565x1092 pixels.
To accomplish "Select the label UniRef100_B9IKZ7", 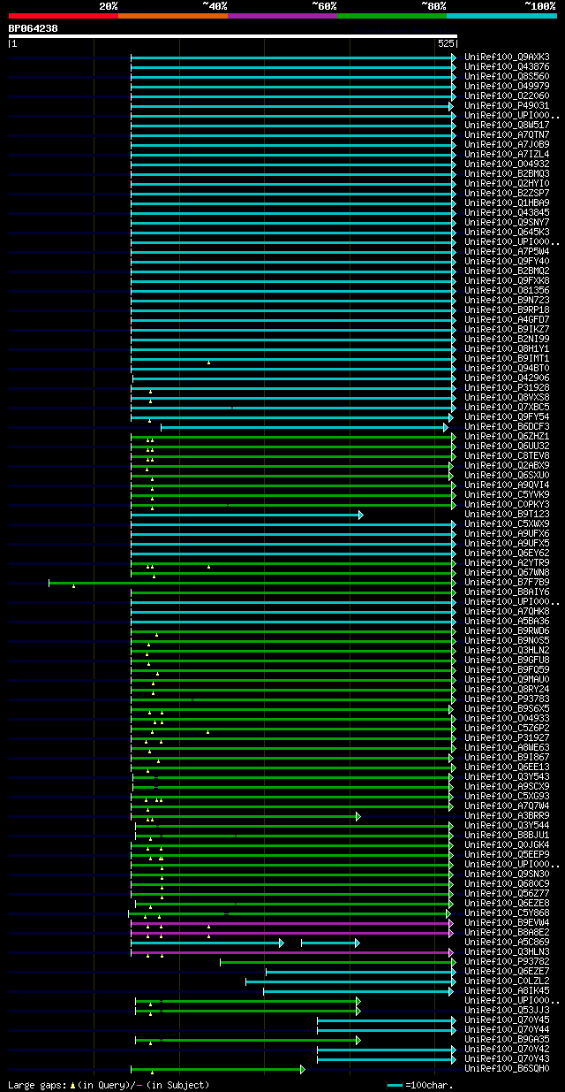I will [x=507, y=330].
